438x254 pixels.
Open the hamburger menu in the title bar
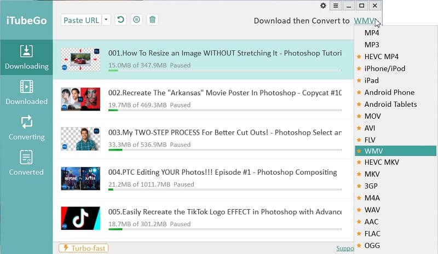[x=336, y=5]
